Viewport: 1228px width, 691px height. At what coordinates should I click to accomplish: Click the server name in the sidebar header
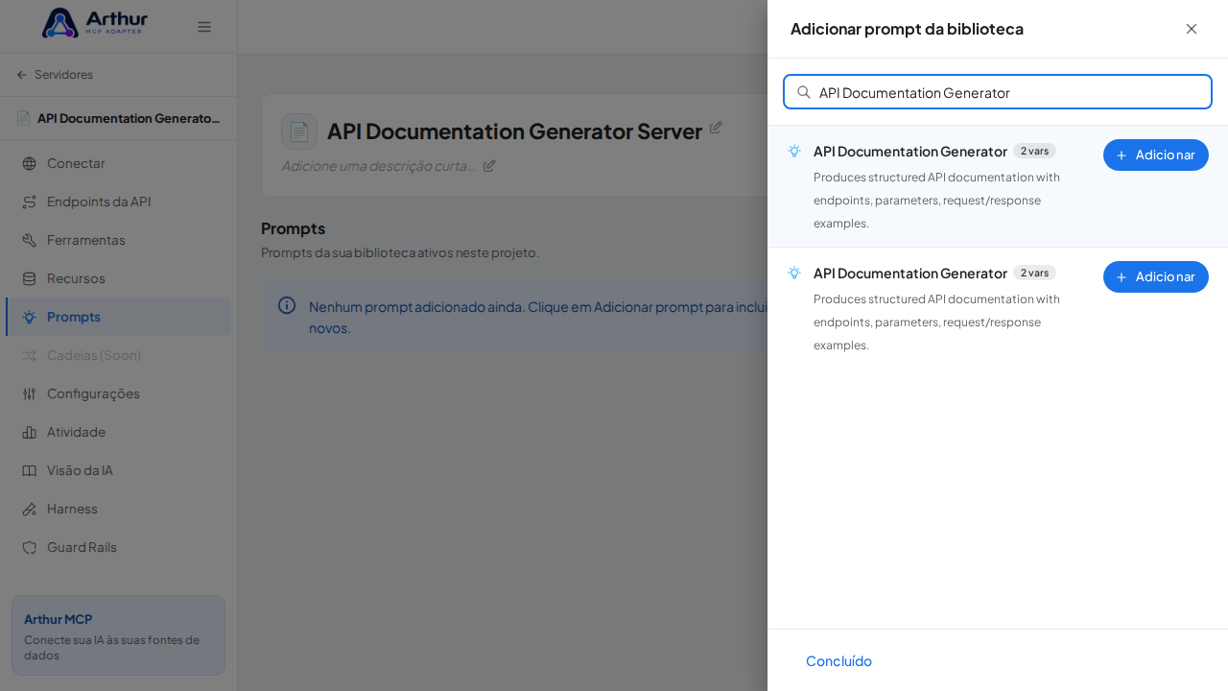(129, 118)
